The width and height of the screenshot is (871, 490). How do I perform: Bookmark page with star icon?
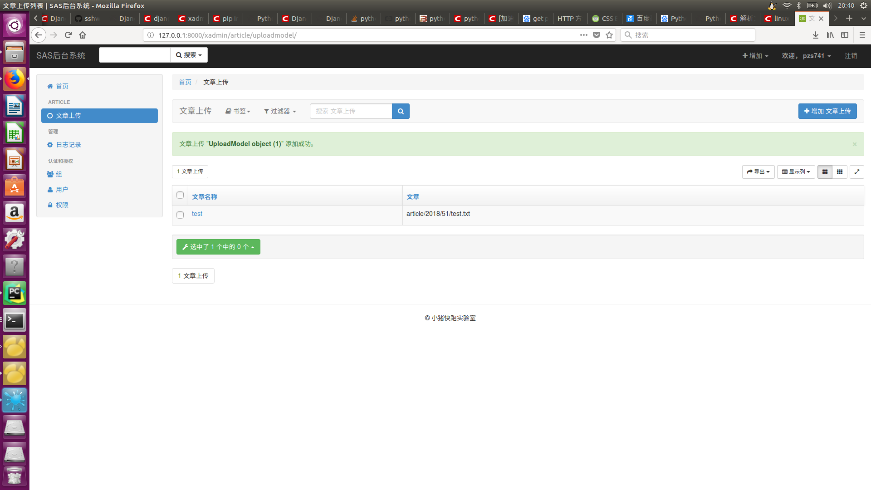click(x=609, y=35)
